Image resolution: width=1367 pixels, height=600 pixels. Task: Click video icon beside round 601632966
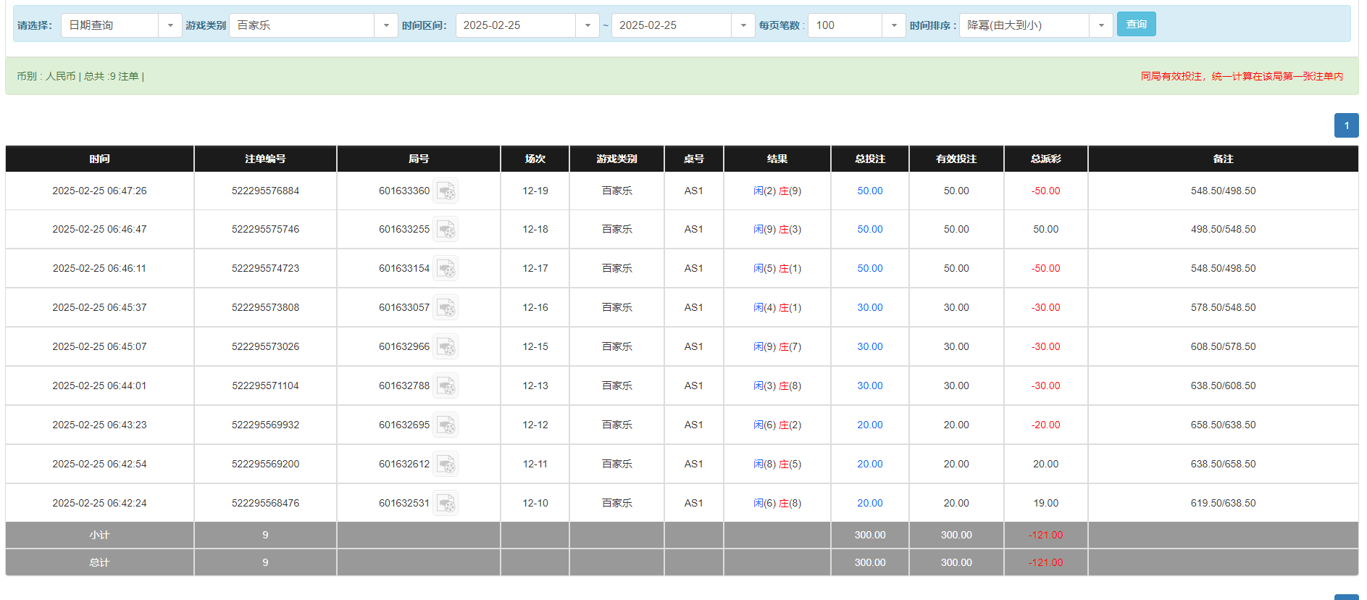tap(446, 347)
